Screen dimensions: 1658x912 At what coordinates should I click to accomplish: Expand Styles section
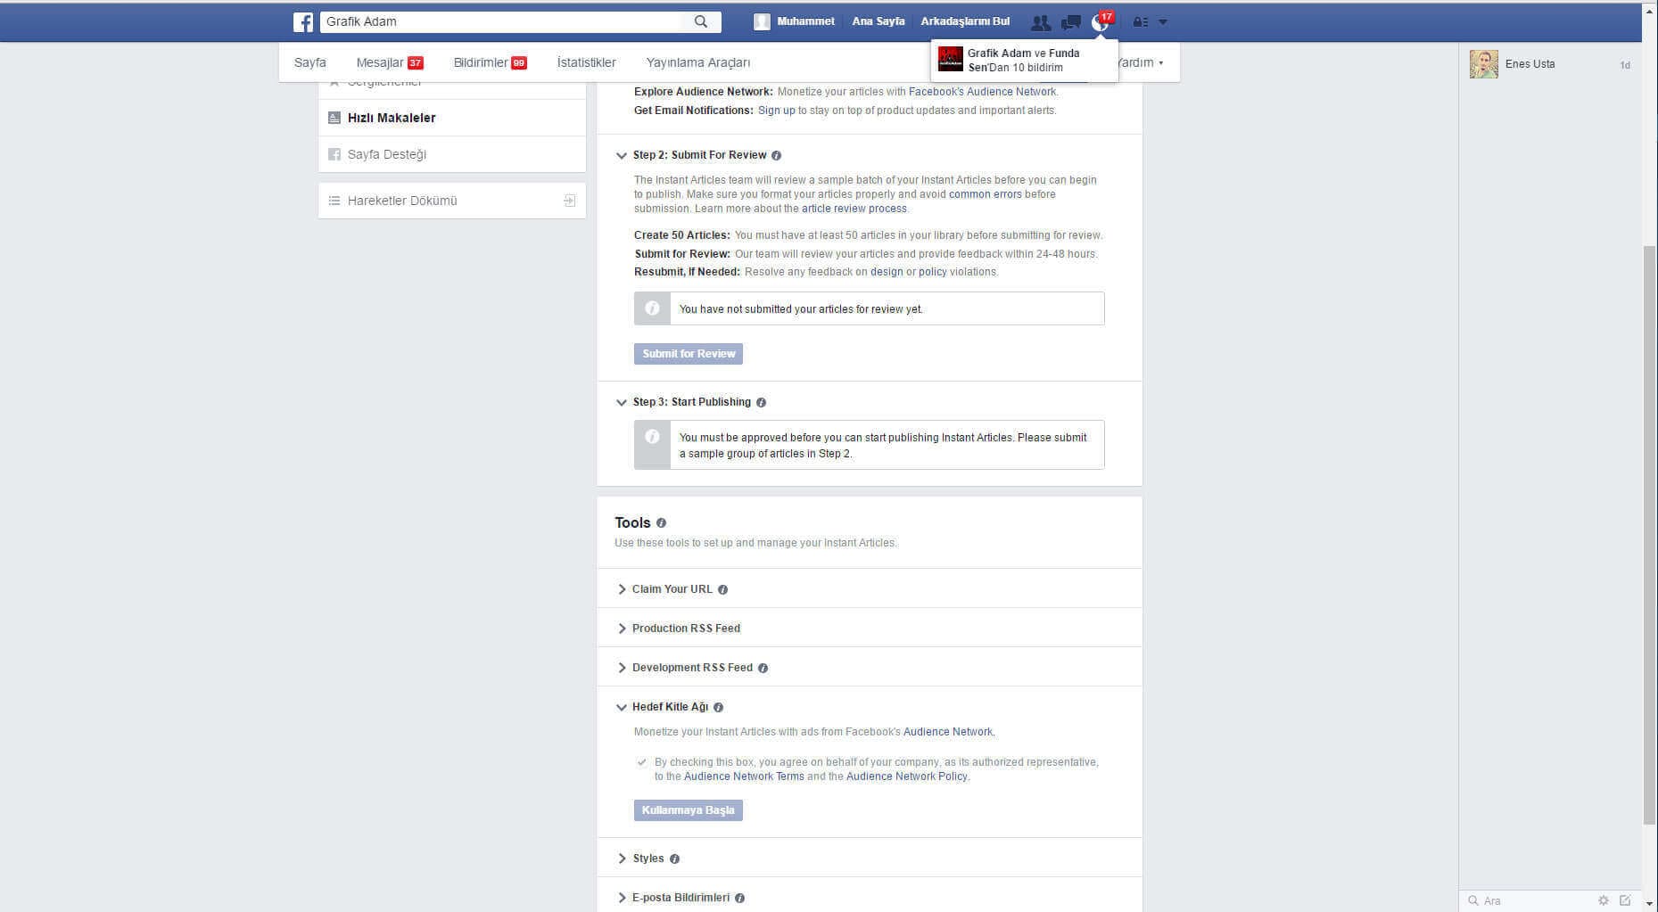click(622, 859)
